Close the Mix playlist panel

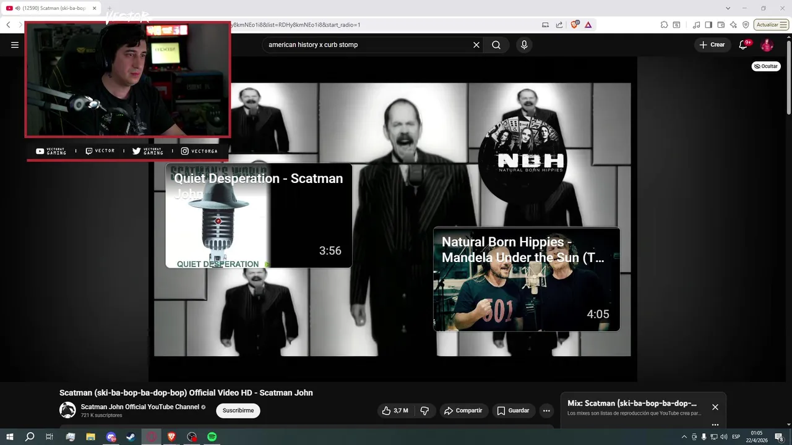715,407
